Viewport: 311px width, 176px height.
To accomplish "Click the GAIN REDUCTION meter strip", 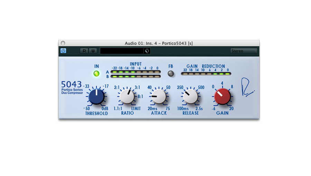I will (x=206, y=74).
